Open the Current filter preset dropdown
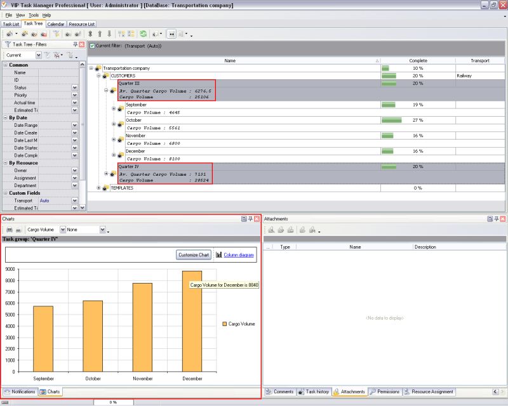Viewport: 508px width, 406px height. [x=39, y=55]
